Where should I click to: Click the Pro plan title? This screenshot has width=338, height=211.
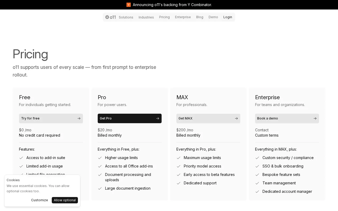tap(102, 97)
